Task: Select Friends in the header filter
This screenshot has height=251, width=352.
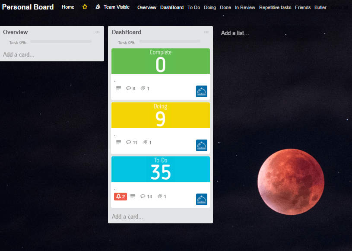Action: point(303,7)
